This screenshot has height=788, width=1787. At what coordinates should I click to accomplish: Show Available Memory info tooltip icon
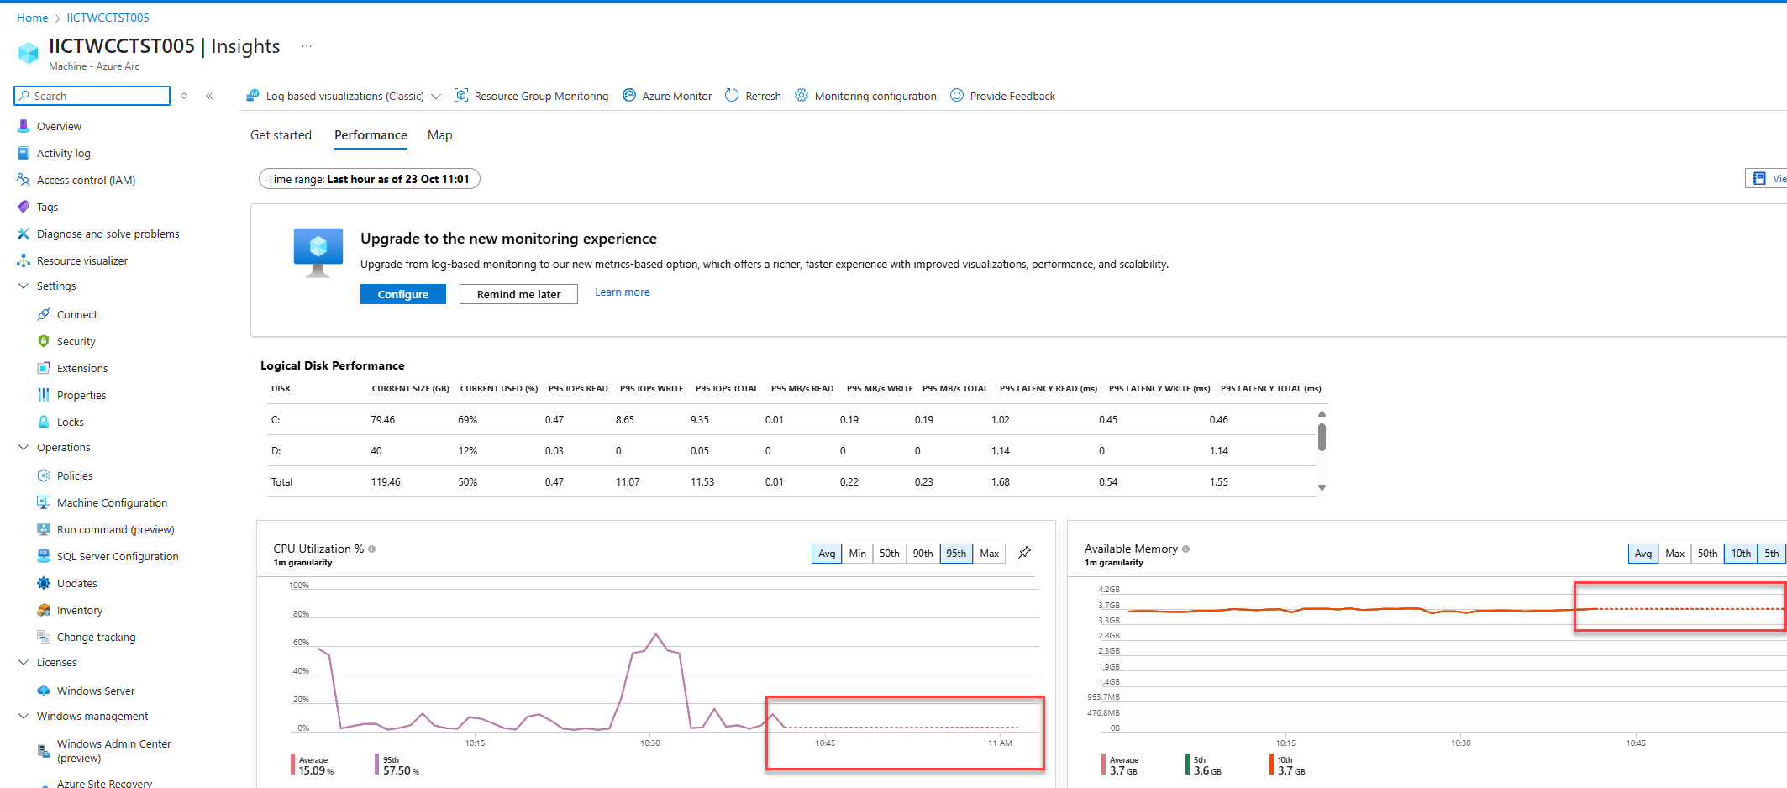point(1186,549)
